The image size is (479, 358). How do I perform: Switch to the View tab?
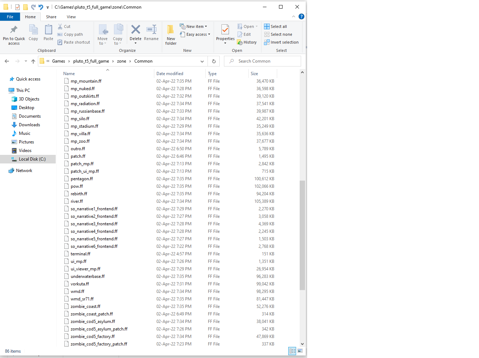[x=71, y=17]
